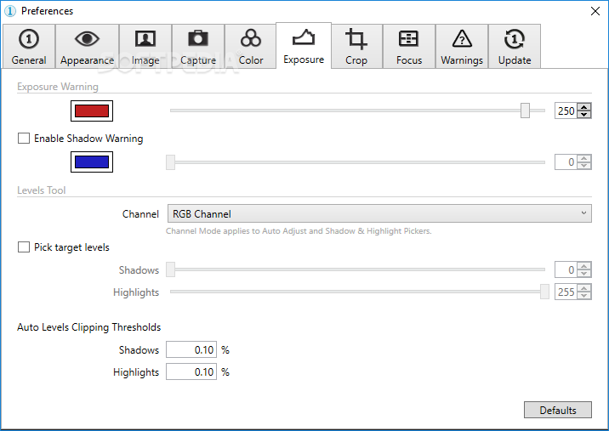Pick the blue shadow warning color
This screenshot has width=609, height=431.
92,162
